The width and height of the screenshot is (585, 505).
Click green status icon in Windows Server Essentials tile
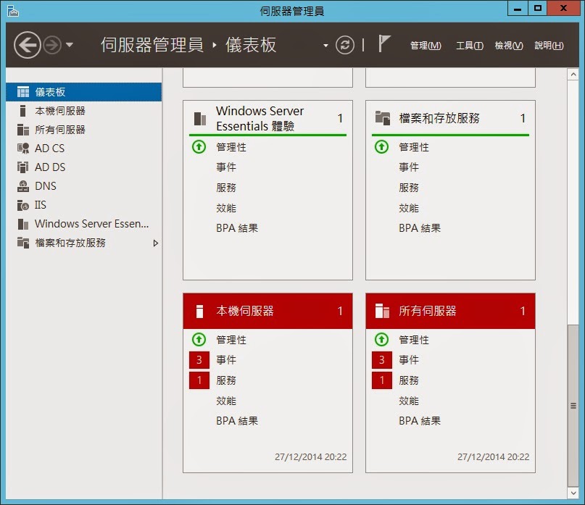pyautogui.click(x=199, y=147)
